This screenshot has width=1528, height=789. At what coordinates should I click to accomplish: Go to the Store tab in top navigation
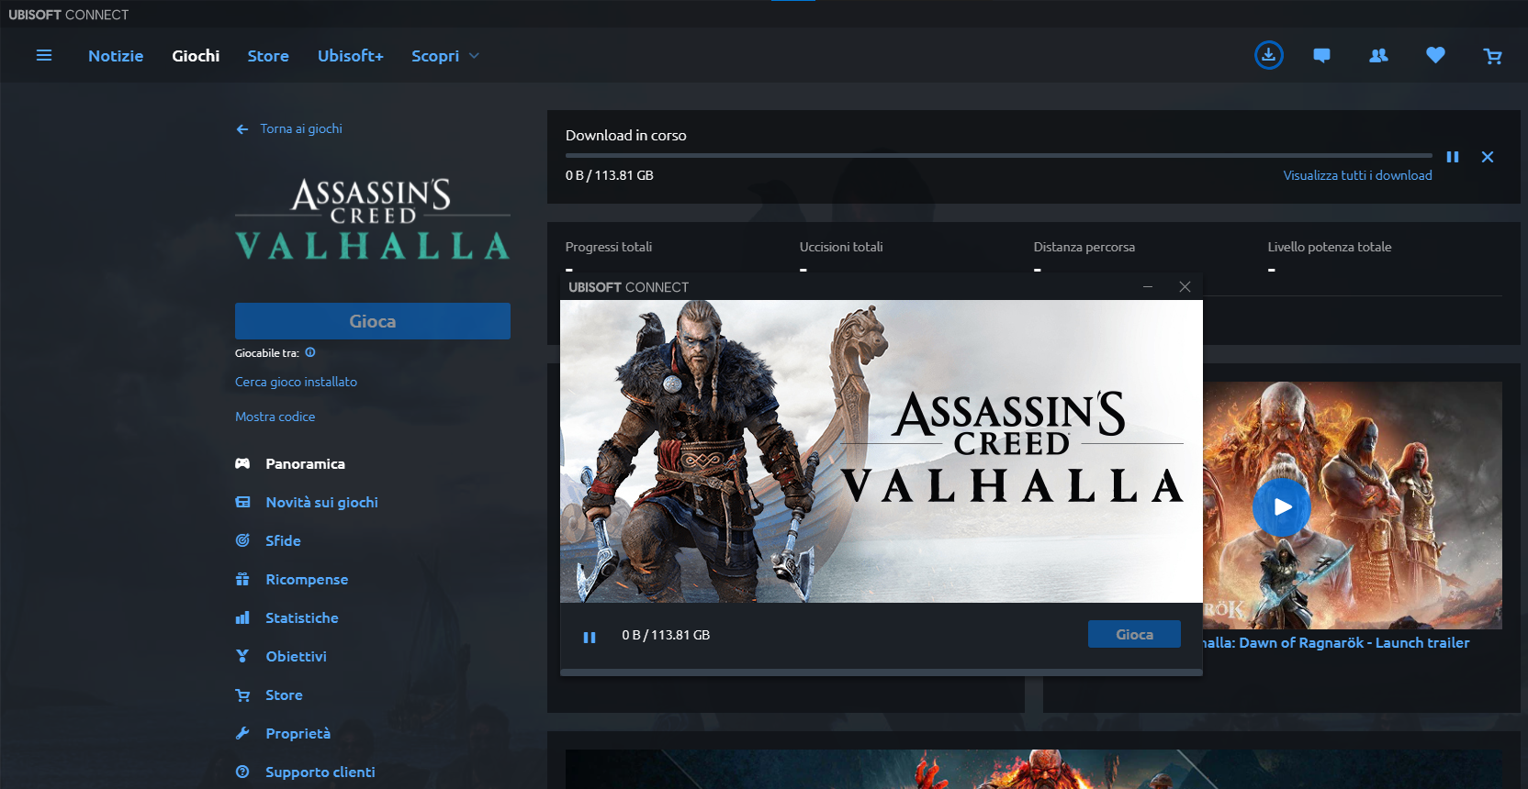coord(268,56)
